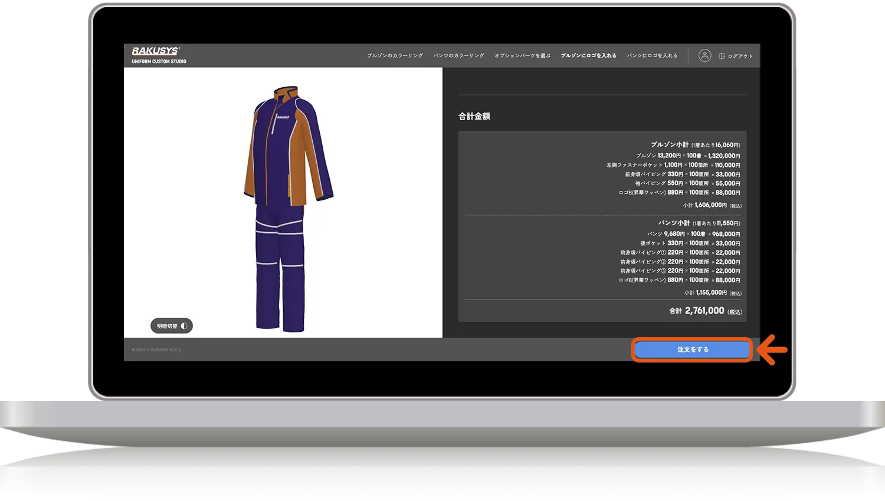Open the ブルゾンのカラーリング menu item

395,56
